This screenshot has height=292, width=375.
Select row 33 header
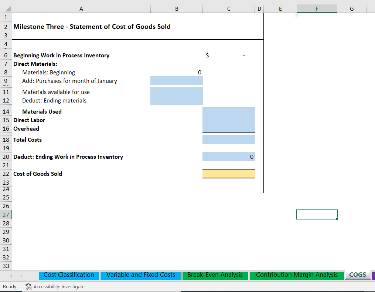point(6,266)
